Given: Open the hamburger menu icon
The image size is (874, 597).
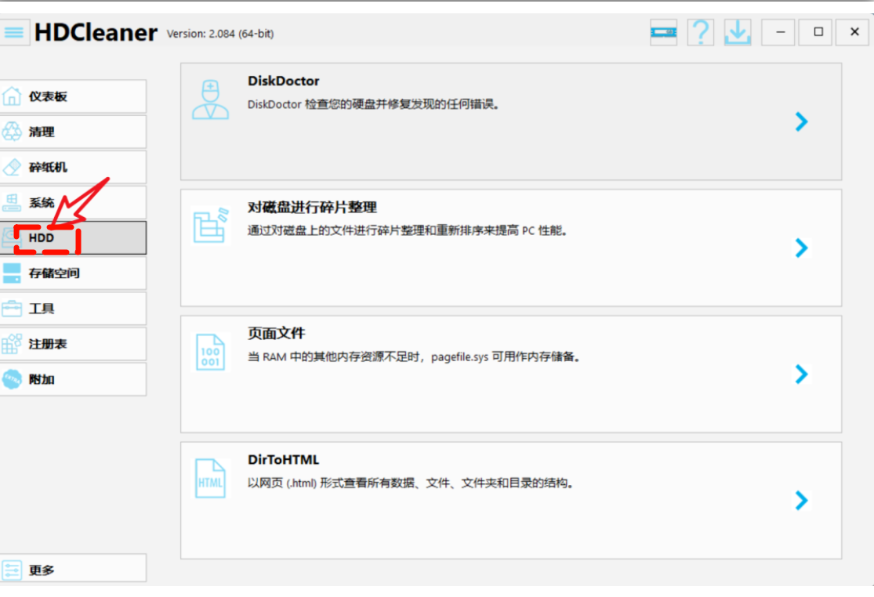Looking at the screenshot, I should 14,32.
